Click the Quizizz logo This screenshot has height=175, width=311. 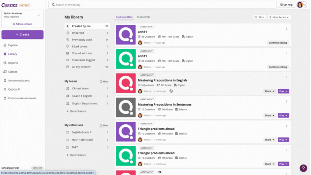(9, 5)
